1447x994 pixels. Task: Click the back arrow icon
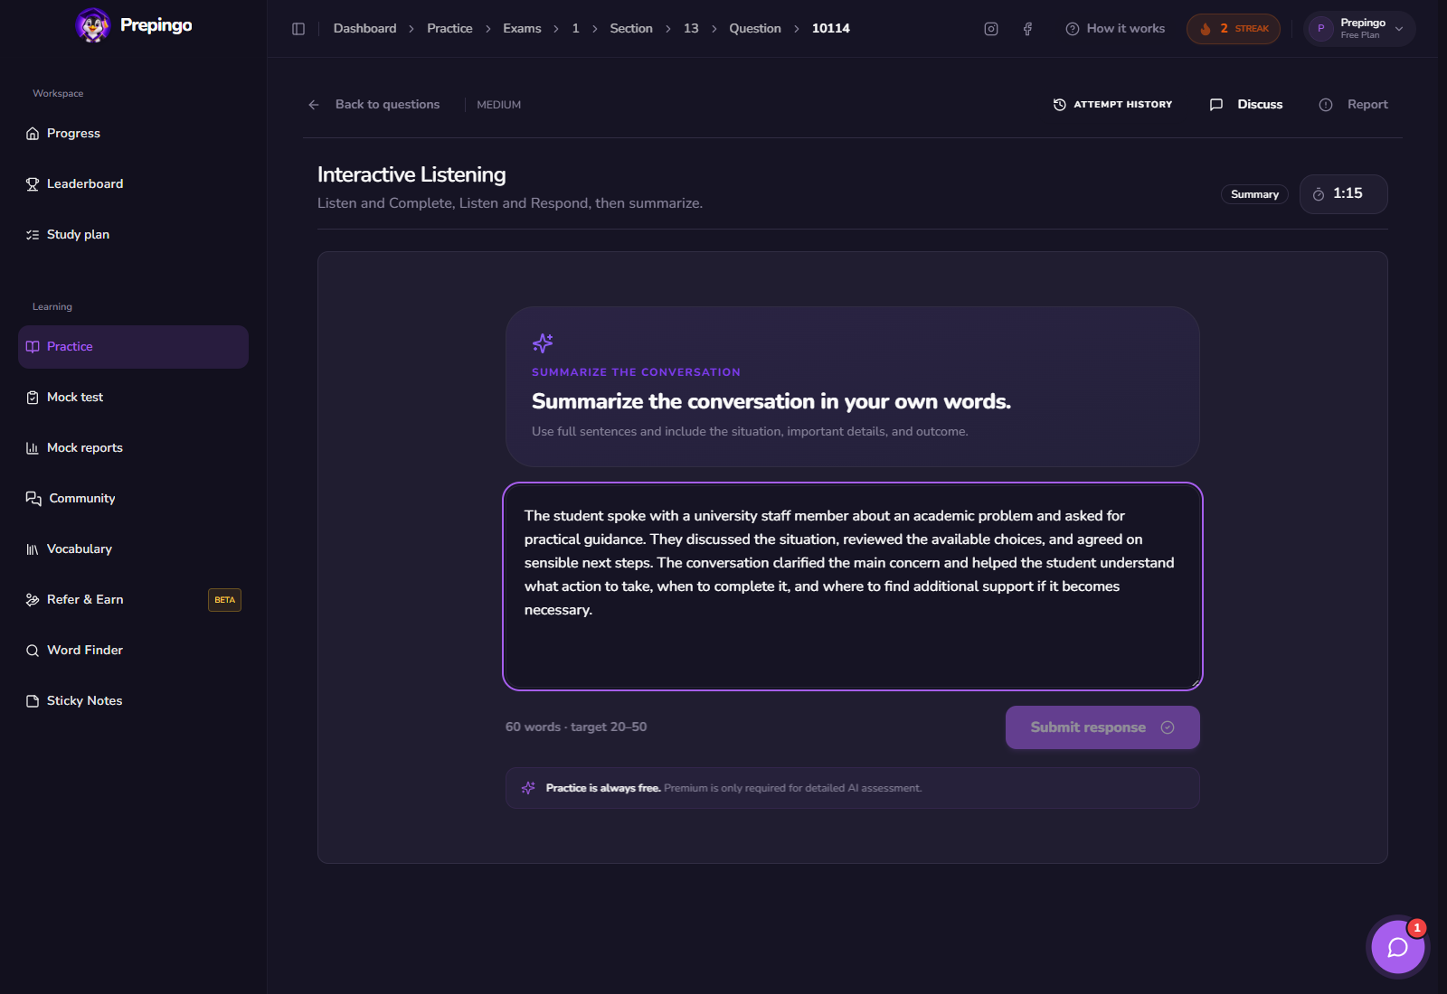pyautogui.click(x=314, y=105)
